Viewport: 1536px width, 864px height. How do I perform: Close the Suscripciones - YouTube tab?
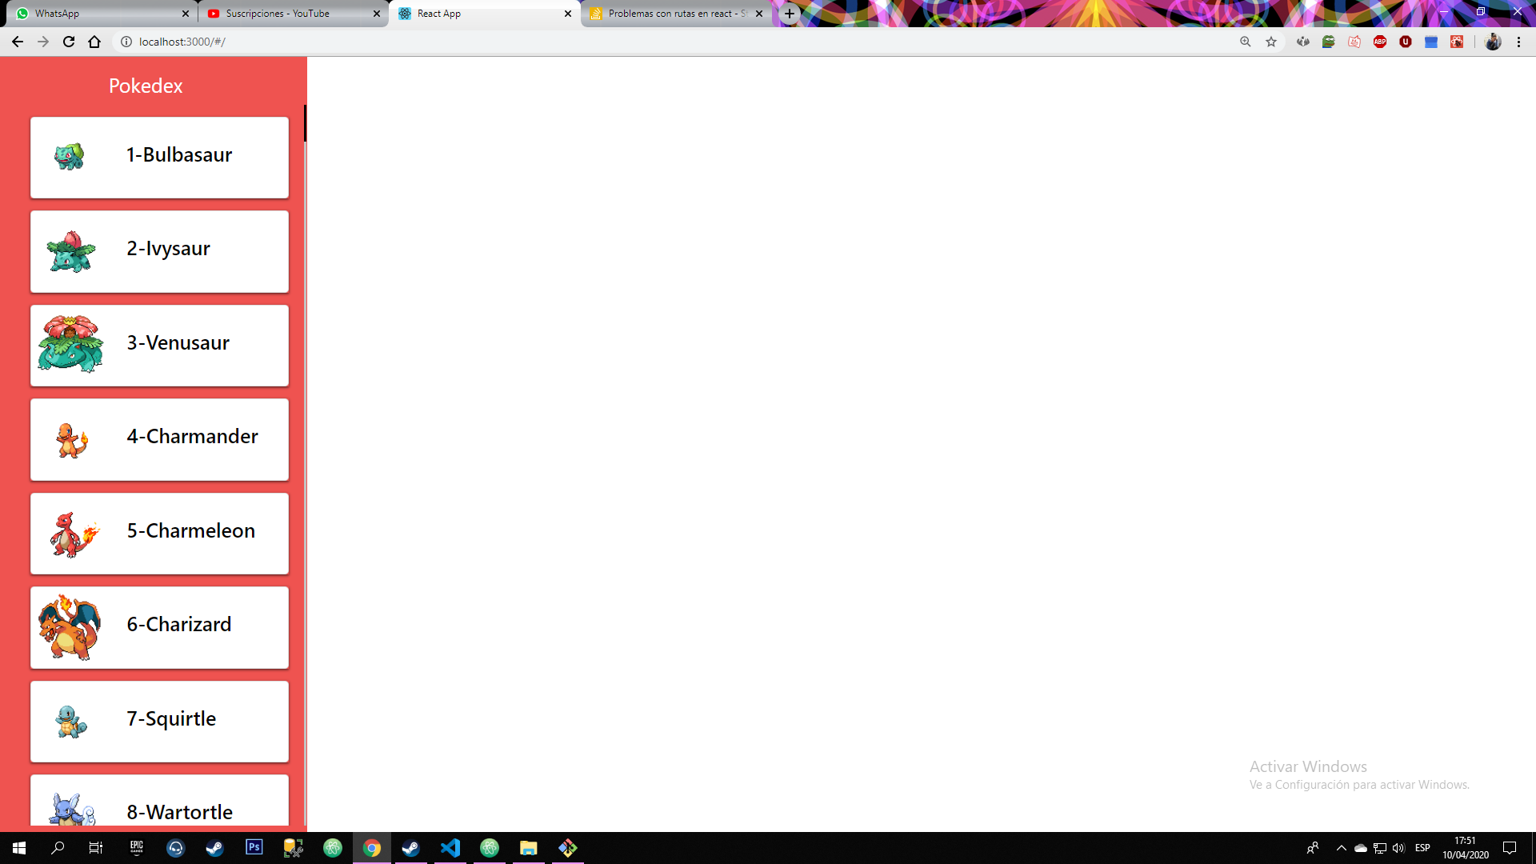click(377, 14)
